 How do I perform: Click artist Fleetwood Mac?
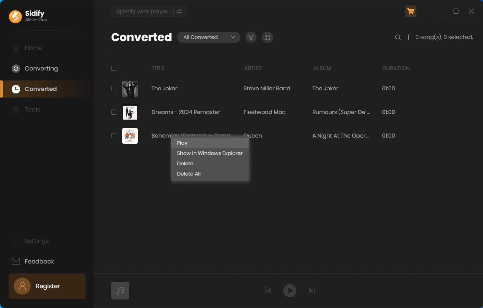pyautogui.click(x=264, y=112)
